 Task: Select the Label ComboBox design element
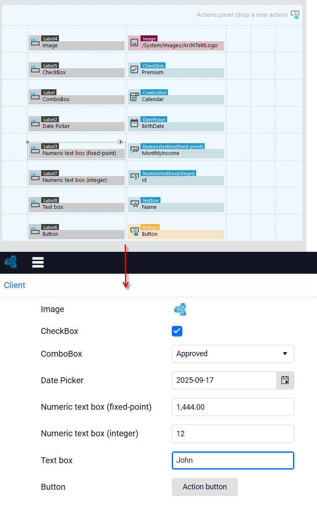(77, 97)
